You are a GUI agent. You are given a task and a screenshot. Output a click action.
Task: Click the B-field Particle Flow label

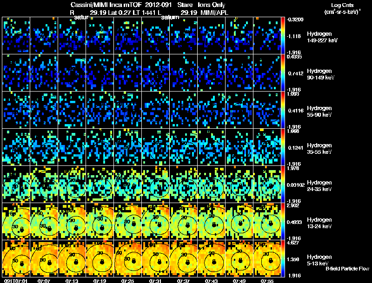tap(347, 269)
